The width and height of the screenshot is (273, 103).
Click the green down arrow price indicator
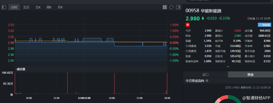pos(203,18)
